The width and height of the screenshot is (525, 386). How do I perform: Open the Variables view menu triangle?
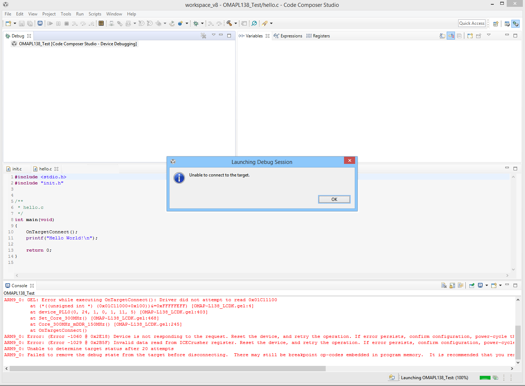coord(488,35)
